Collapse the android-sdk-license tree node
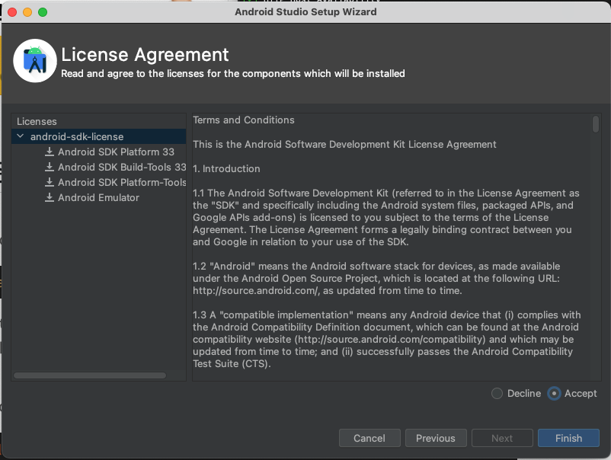The image size is (611, 460). [x=21, y=136]
